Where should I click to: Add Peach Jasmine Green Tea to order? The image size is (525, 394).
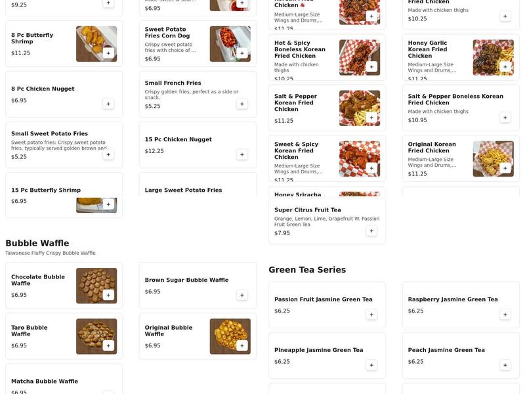tap(505, 365)
